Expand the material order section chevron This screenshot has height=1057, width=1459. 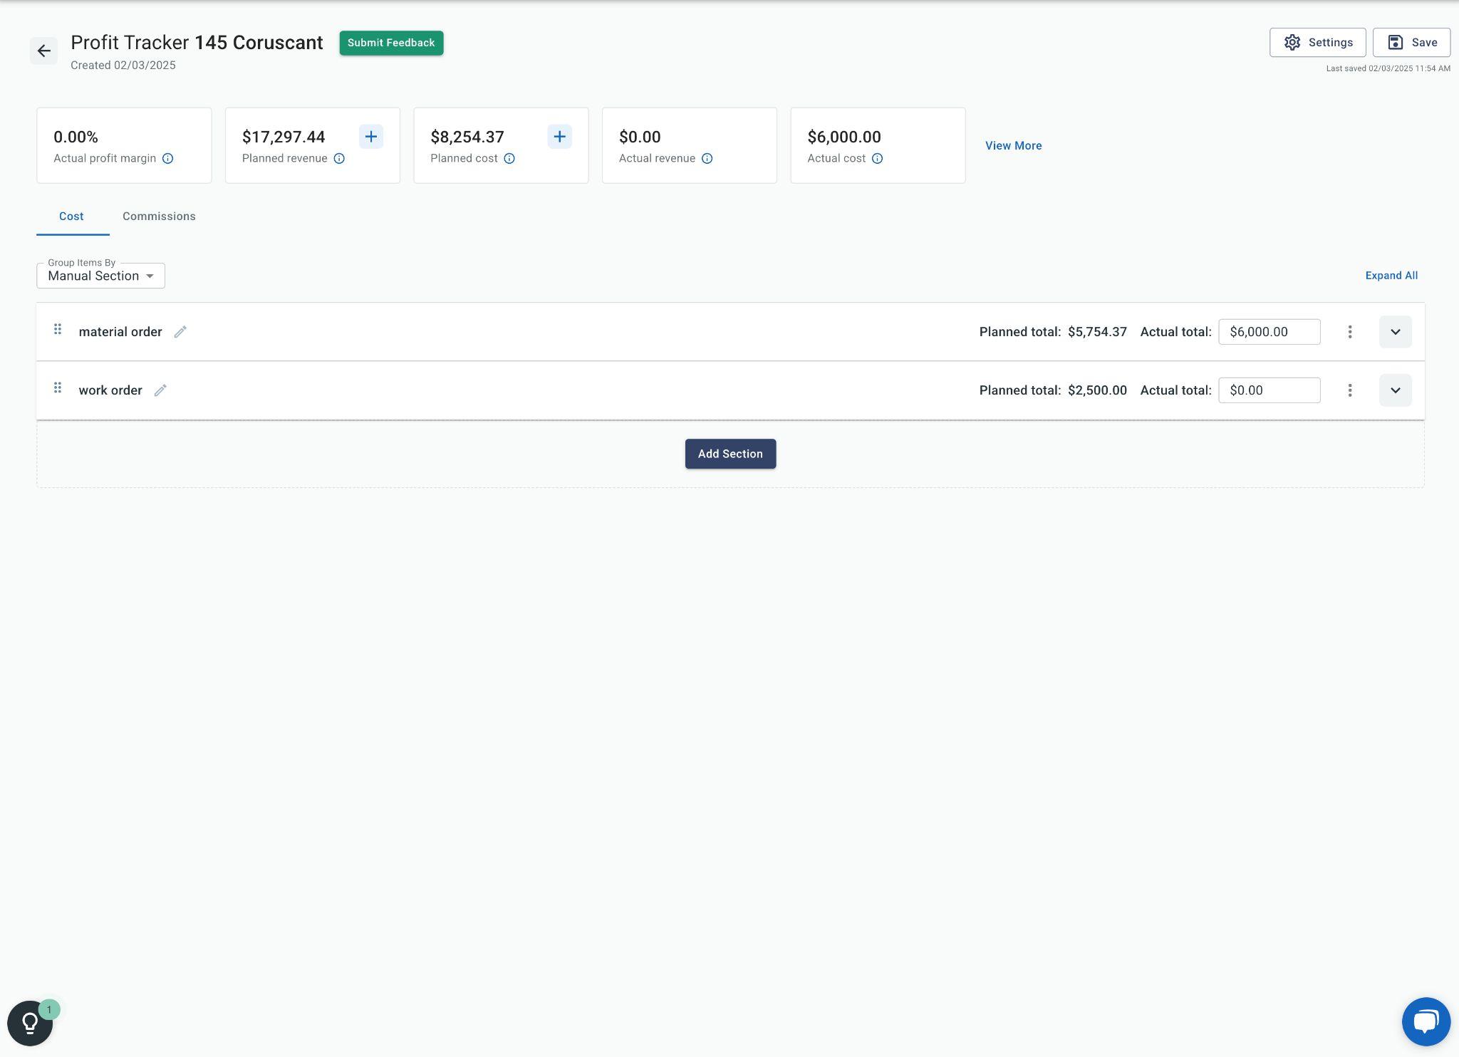1395,332
